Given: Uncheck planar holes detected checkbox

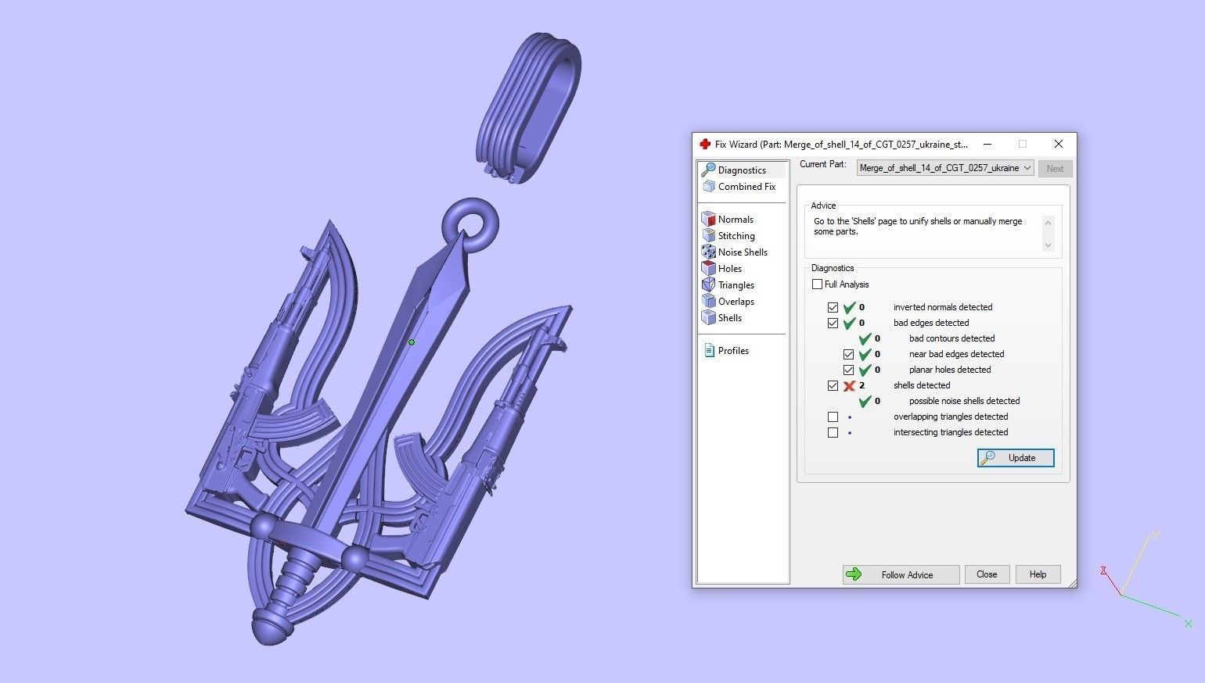Looking at the screenshot, I should tap(848, 370).
